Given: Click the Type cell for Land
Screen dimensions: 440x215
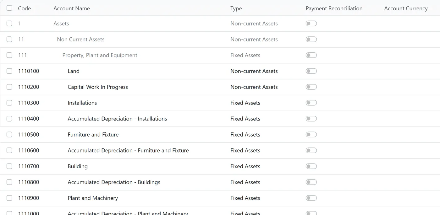Looking at the screenshot, I should coord(254,71).
